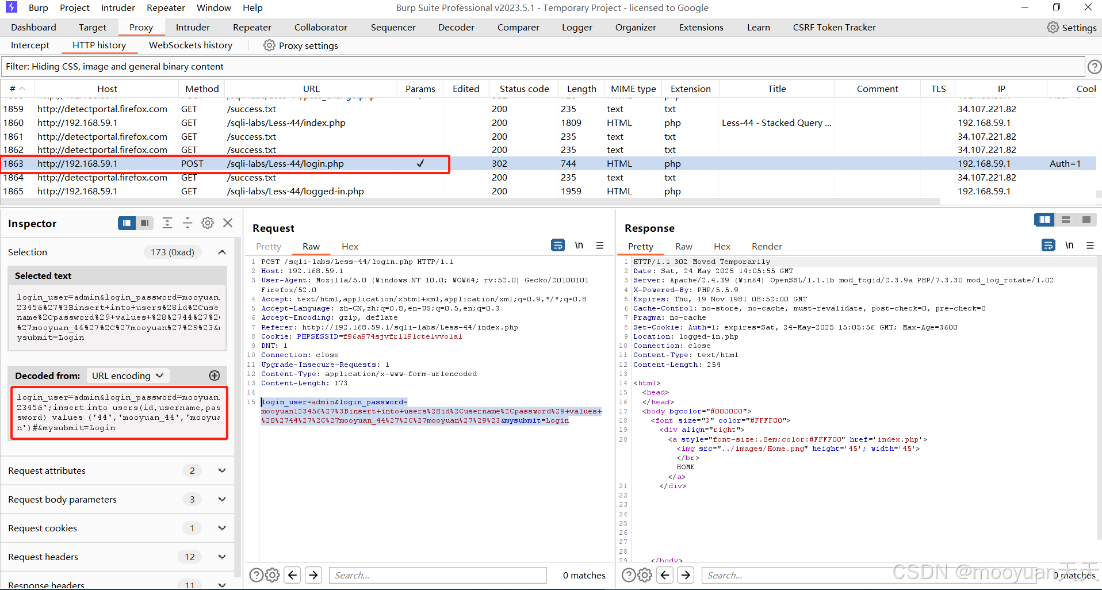Switch Response view to Render
This screenshot has height=590, width=1102.
tap(767, 246)
